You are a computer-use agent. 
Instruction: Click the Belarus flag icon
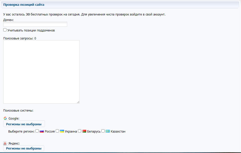(84, 131)
